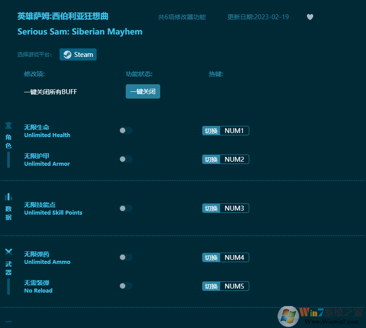The height and width of the screenshot is (328, 366).
Task: Click the heart favorite icon
Action: [x=310, y=17]
